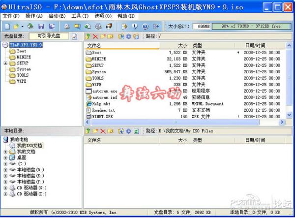Click the local pane 路径 field
The height and width of the screenshot is (218, 295).
pos(225,131)
